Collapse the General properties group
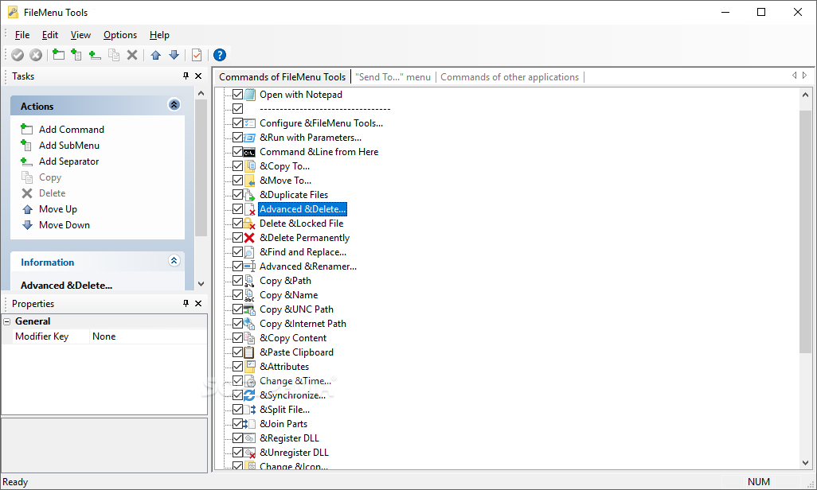This screenshot has height=490, width=817. point(7,321)
